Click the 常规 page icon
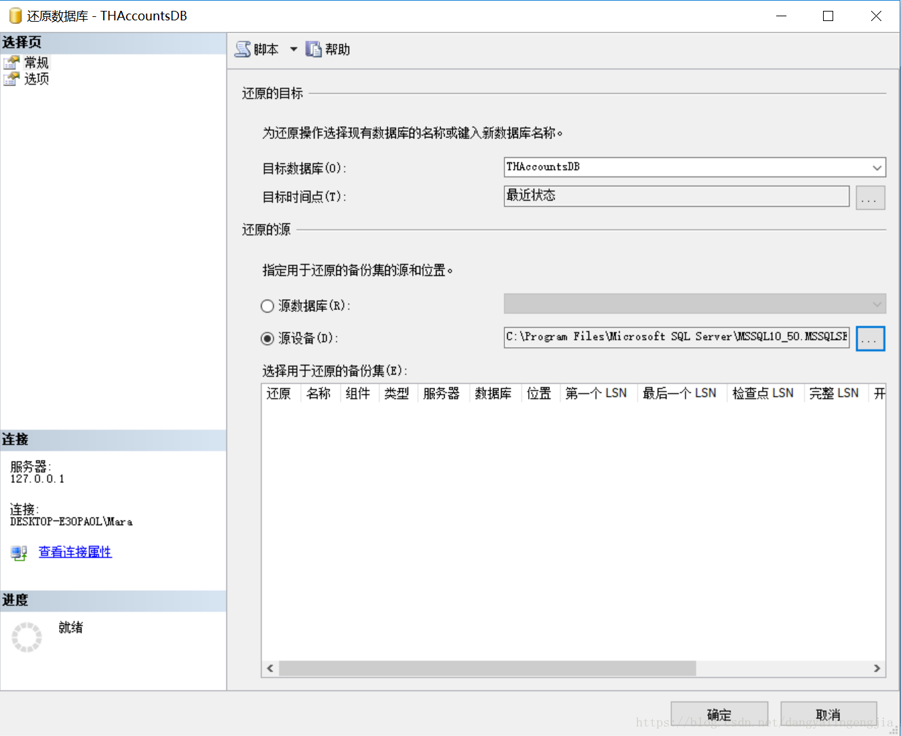Screen dimensions: 901x736 pyautogui.click(x=12, y=62)
